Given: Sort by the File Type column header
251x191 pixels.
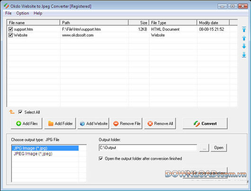Looking at the screenshot, I should point(173,23).
